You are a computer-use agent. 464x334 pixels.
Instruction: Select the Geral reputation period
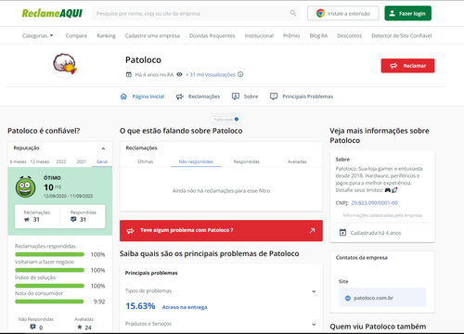click(102, 161)
